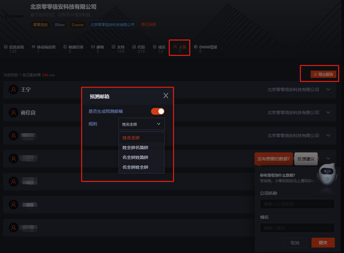The image size is (344, 253).
Task: Click the avatar icon next to 蒋佳良
Action: click(x=14, y=113)
